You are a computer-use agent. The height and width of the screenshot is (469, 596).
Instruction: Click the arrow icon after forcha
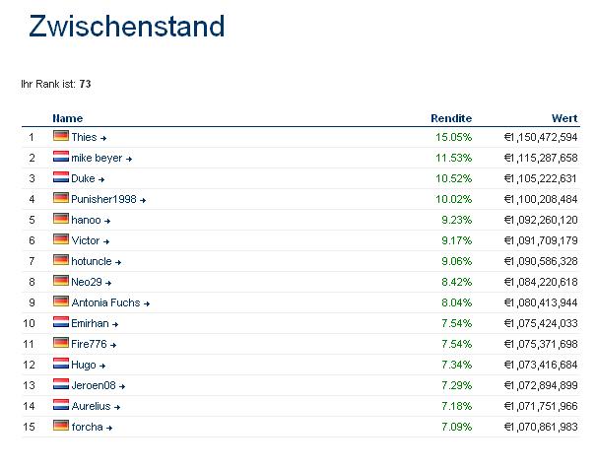click(x=109, y=428)
